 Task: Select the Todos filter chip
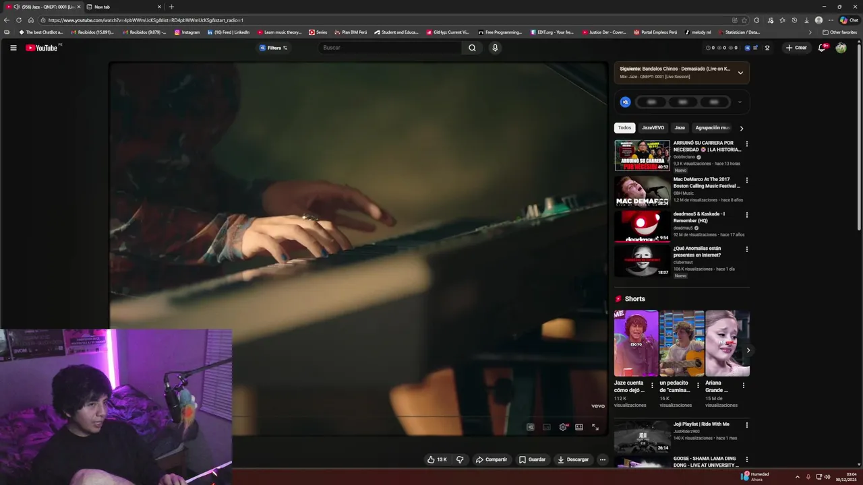[625, 128]
